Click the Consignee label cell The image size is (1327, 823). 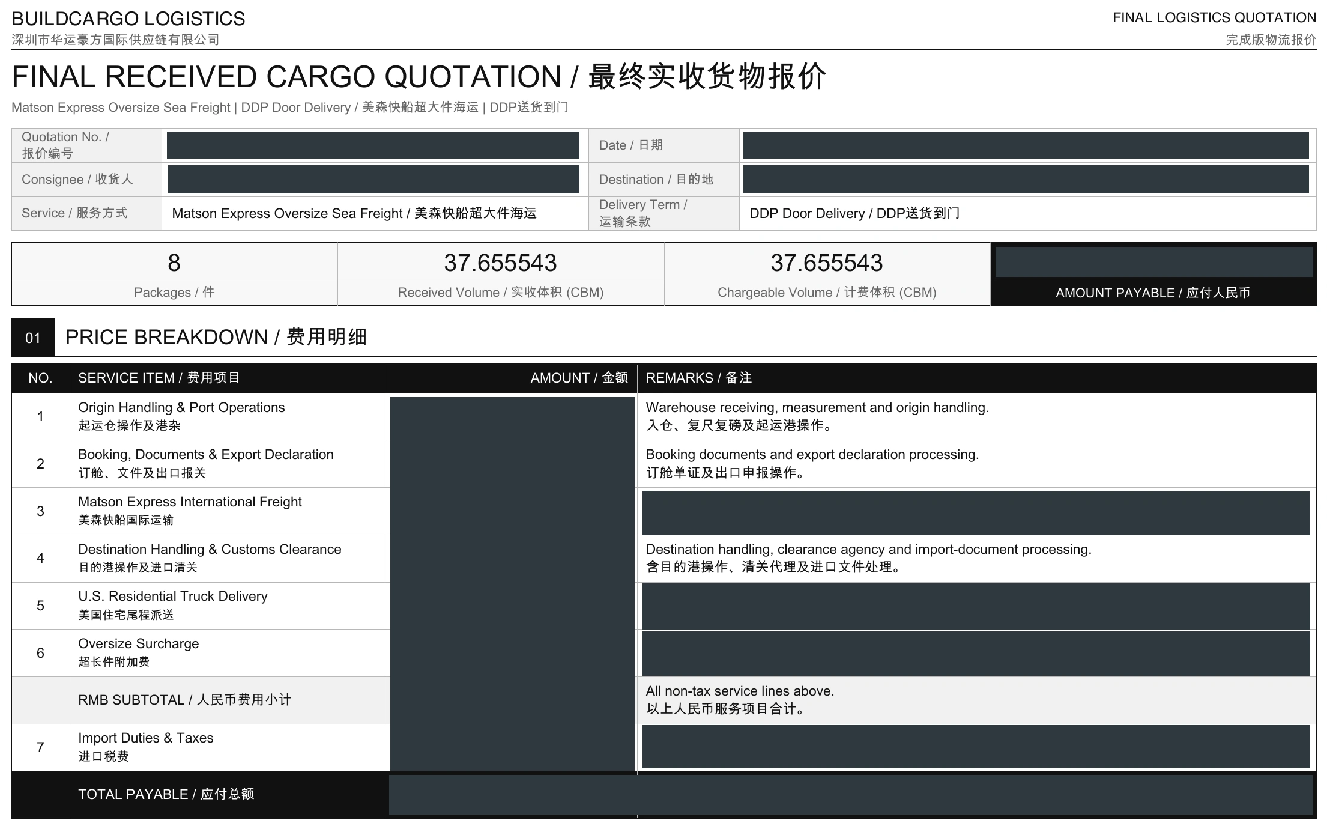click(x=86, y=179)
